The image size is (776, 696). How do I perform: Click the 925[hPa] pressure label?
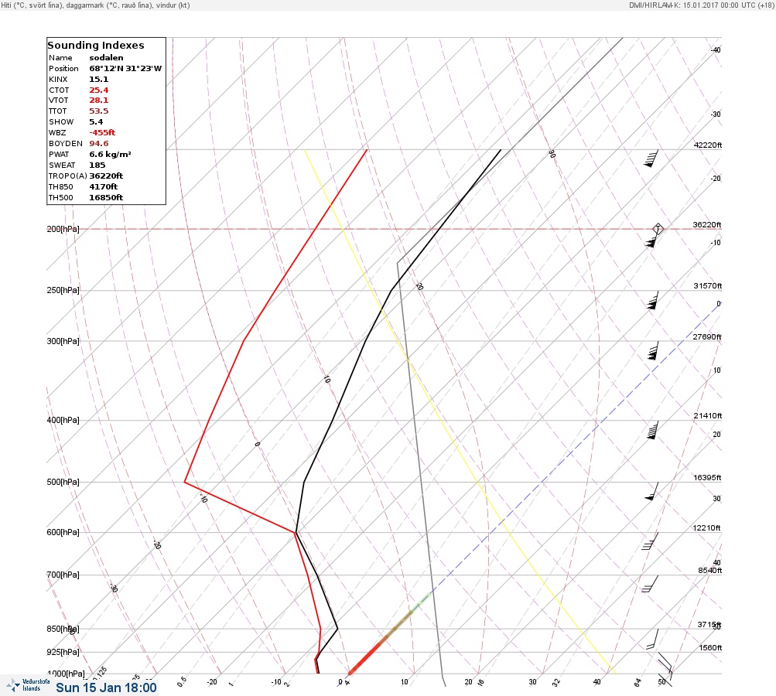coord(63,653)
